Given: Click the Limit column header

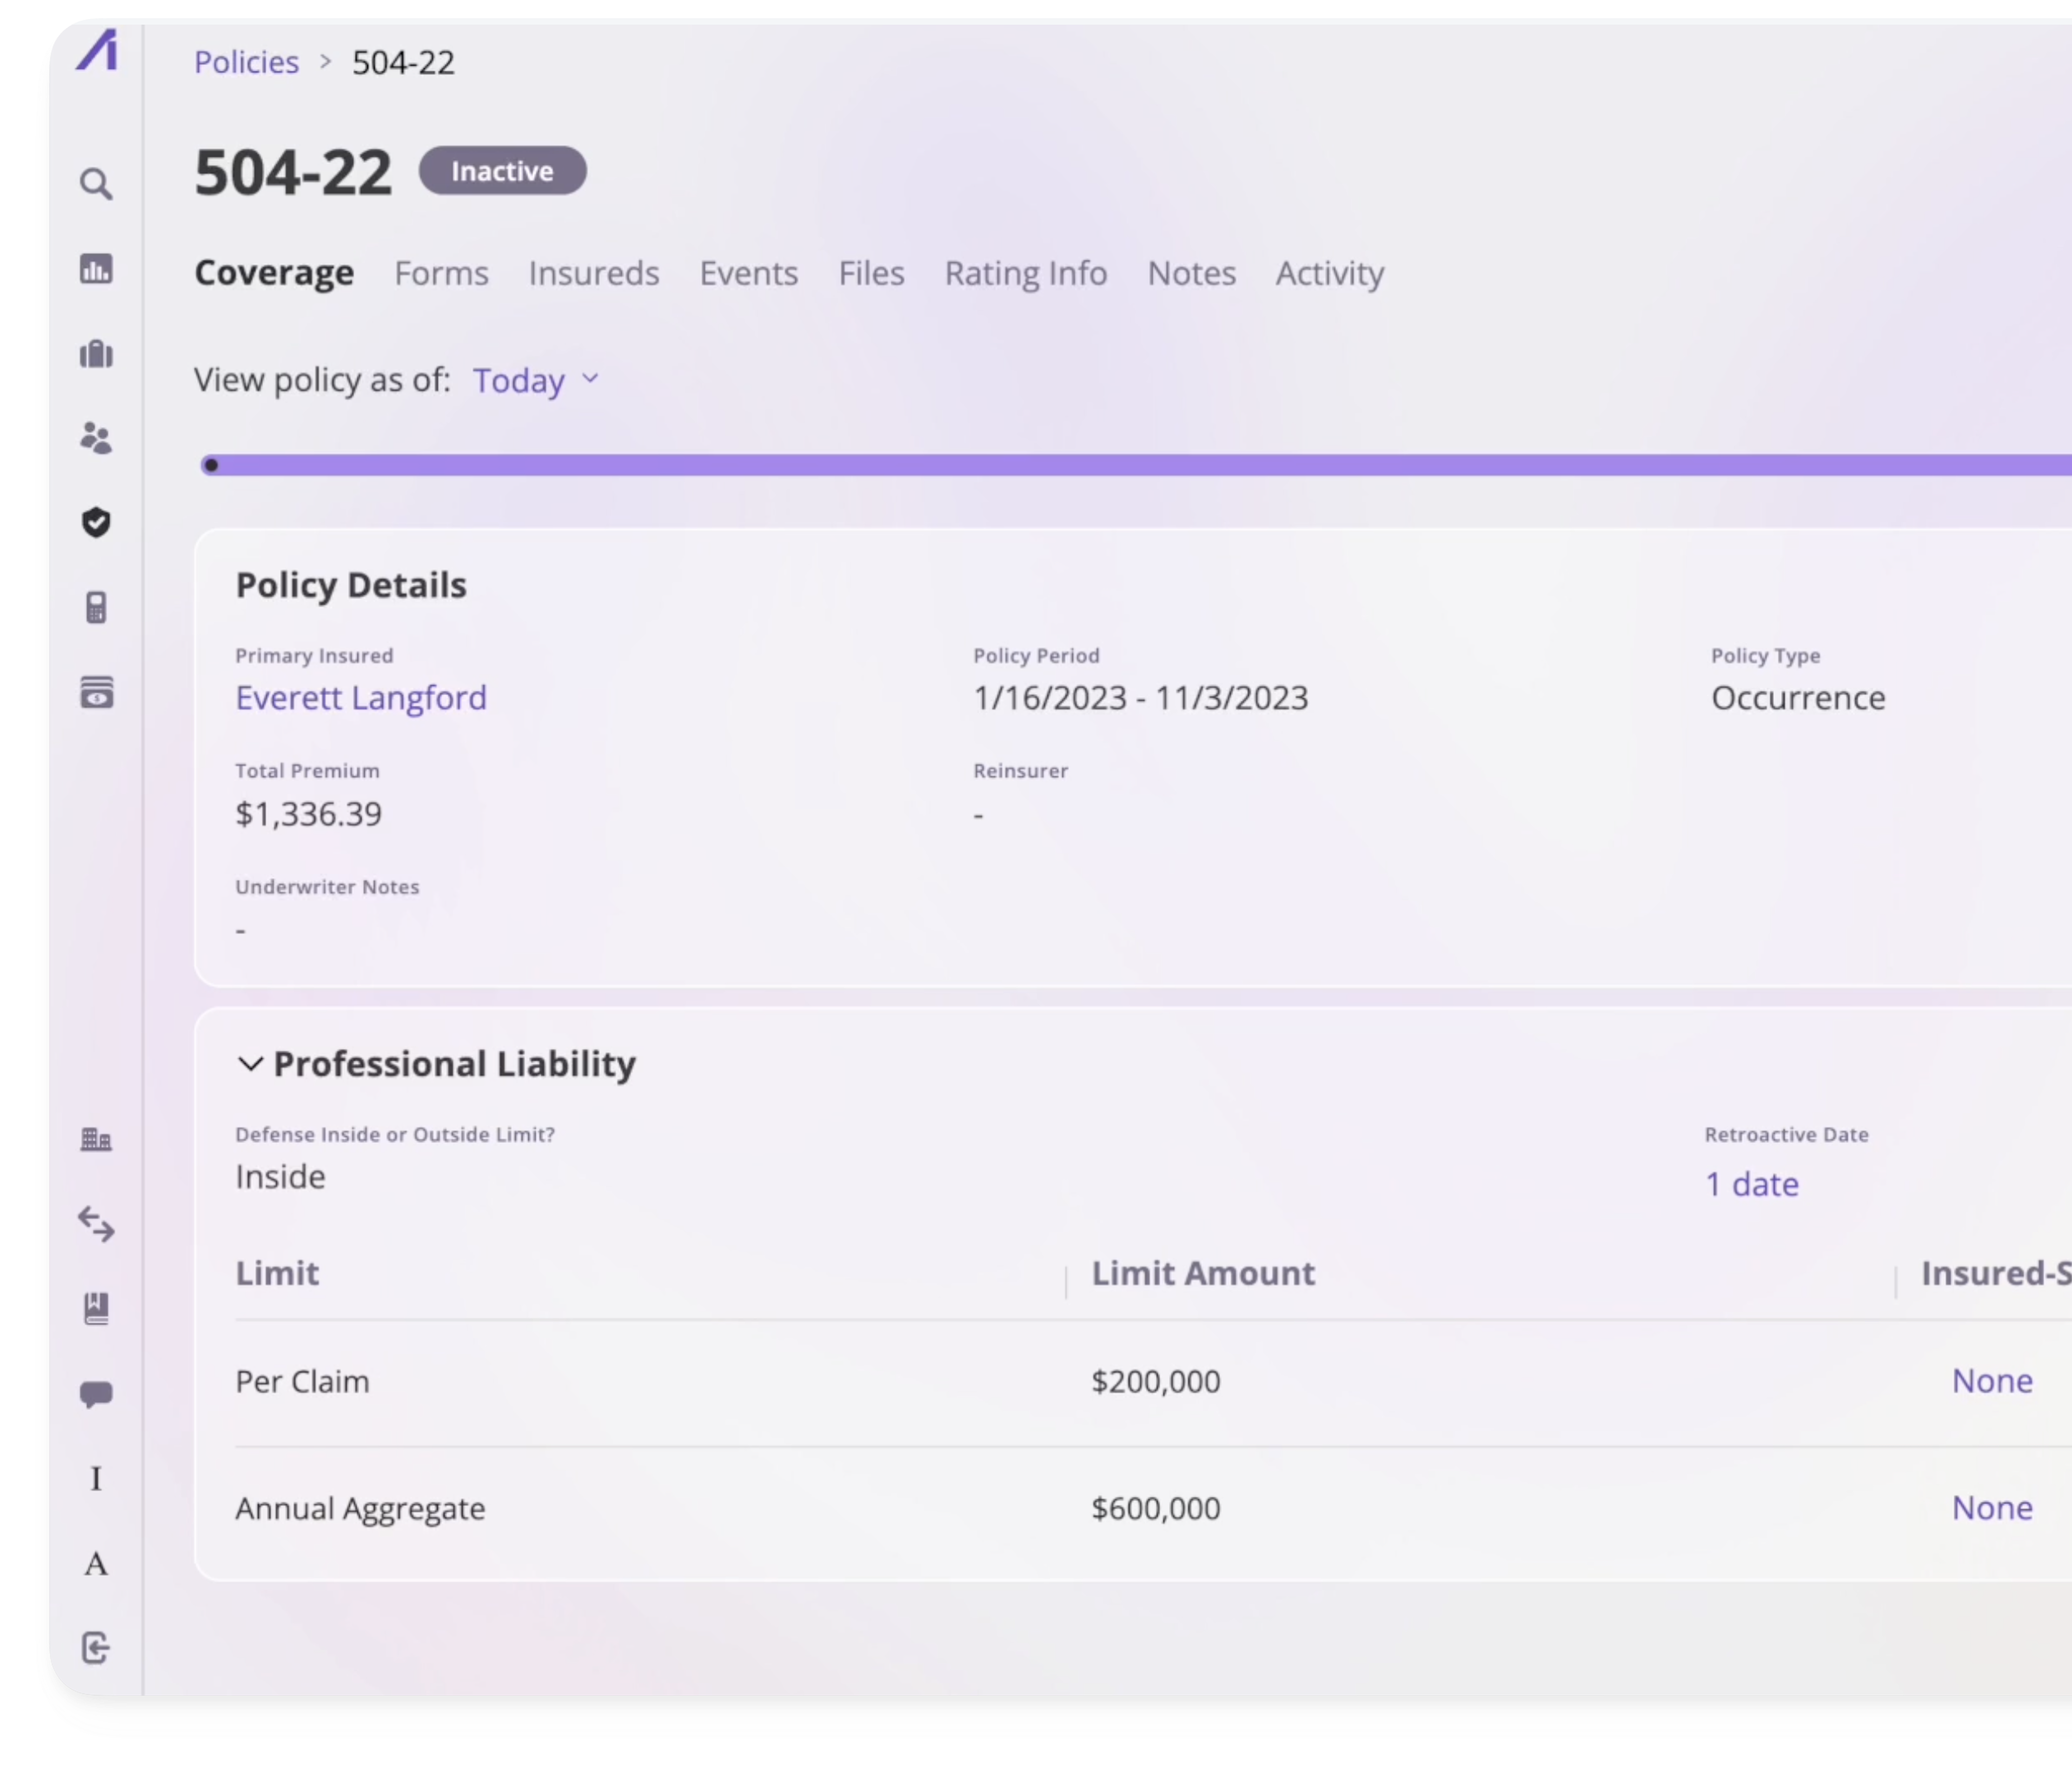Looking at the screenshot, I should (x=277, y=1273).
